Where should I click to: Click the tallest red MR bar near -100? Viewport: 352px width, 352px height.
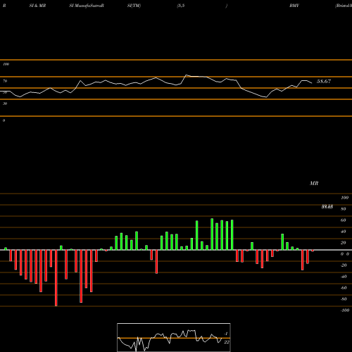(x=56, y=278)
